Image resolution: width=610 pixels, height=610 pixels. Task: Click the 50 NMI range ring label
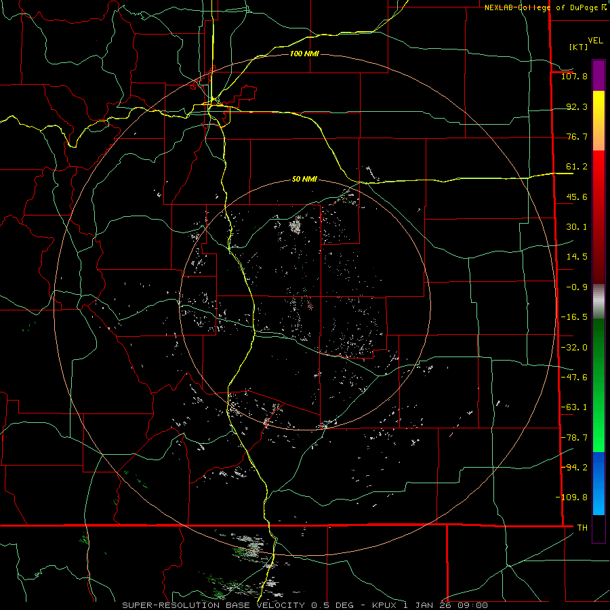304,180
